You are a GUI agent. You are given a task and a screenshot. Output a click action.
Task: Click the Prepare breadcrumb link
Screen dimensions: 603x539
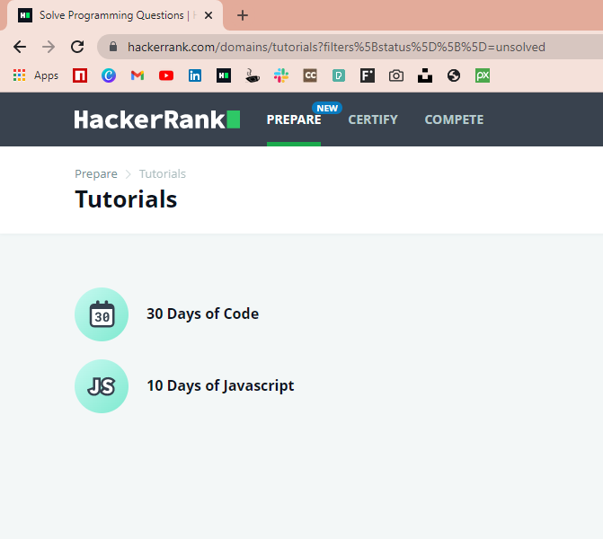click(x=96, y=173)
